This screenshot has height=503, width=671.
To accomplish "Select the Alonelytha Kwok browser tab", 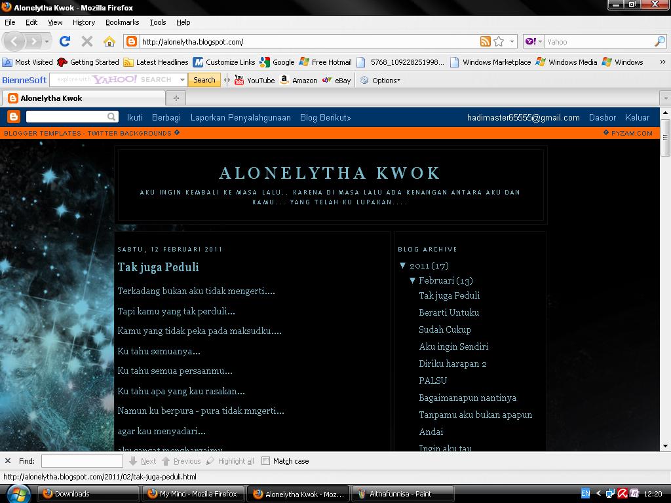I will pos(84,98).
